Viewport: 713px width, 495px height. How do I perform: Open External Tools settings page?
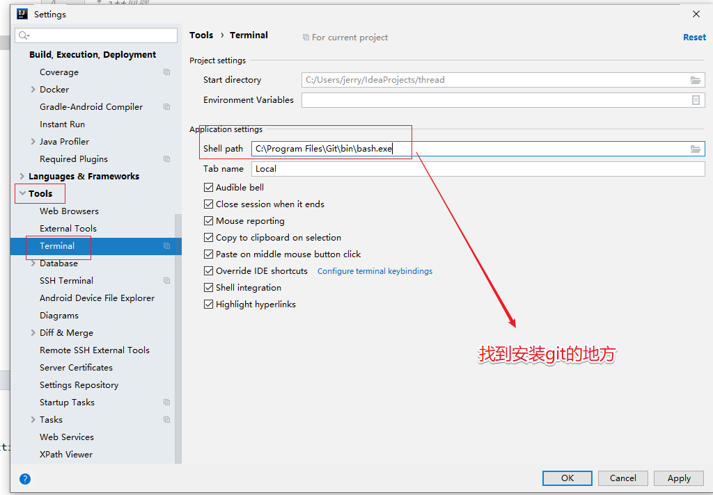68,229
